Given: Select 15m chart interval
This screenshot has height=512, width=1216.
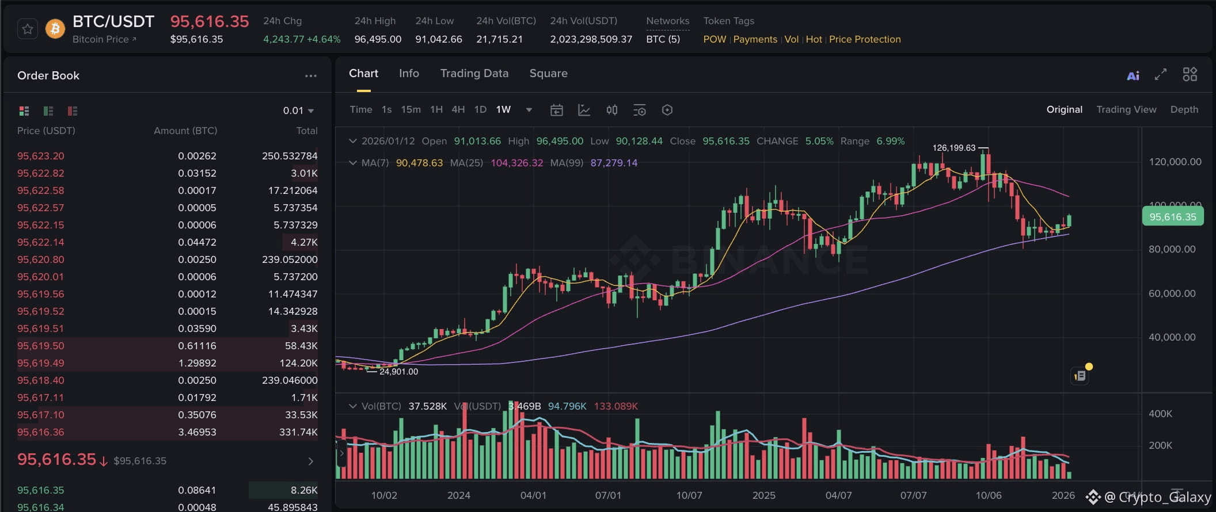Looking at the screenshot, I should pyautogui.click(x=411, y=109).
